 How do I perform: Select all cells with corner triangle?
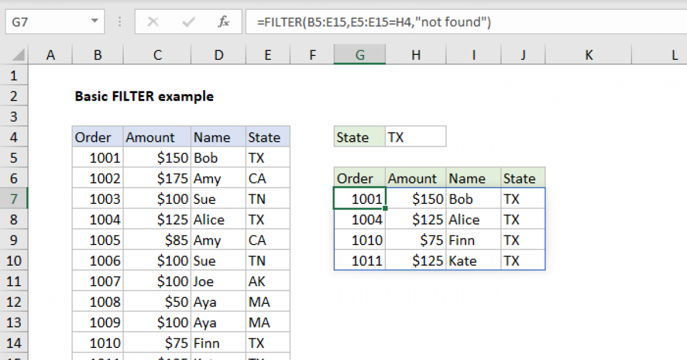pos(18,55)
